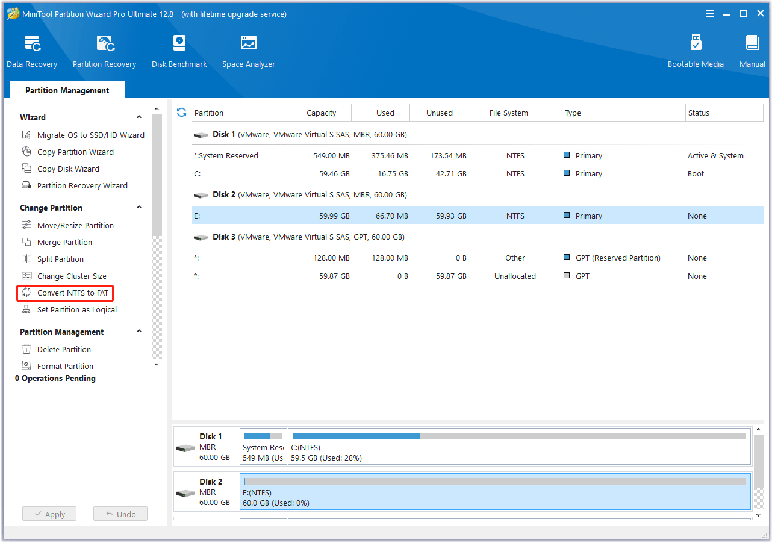Click Active & System status cell

(x=715, y=155)
